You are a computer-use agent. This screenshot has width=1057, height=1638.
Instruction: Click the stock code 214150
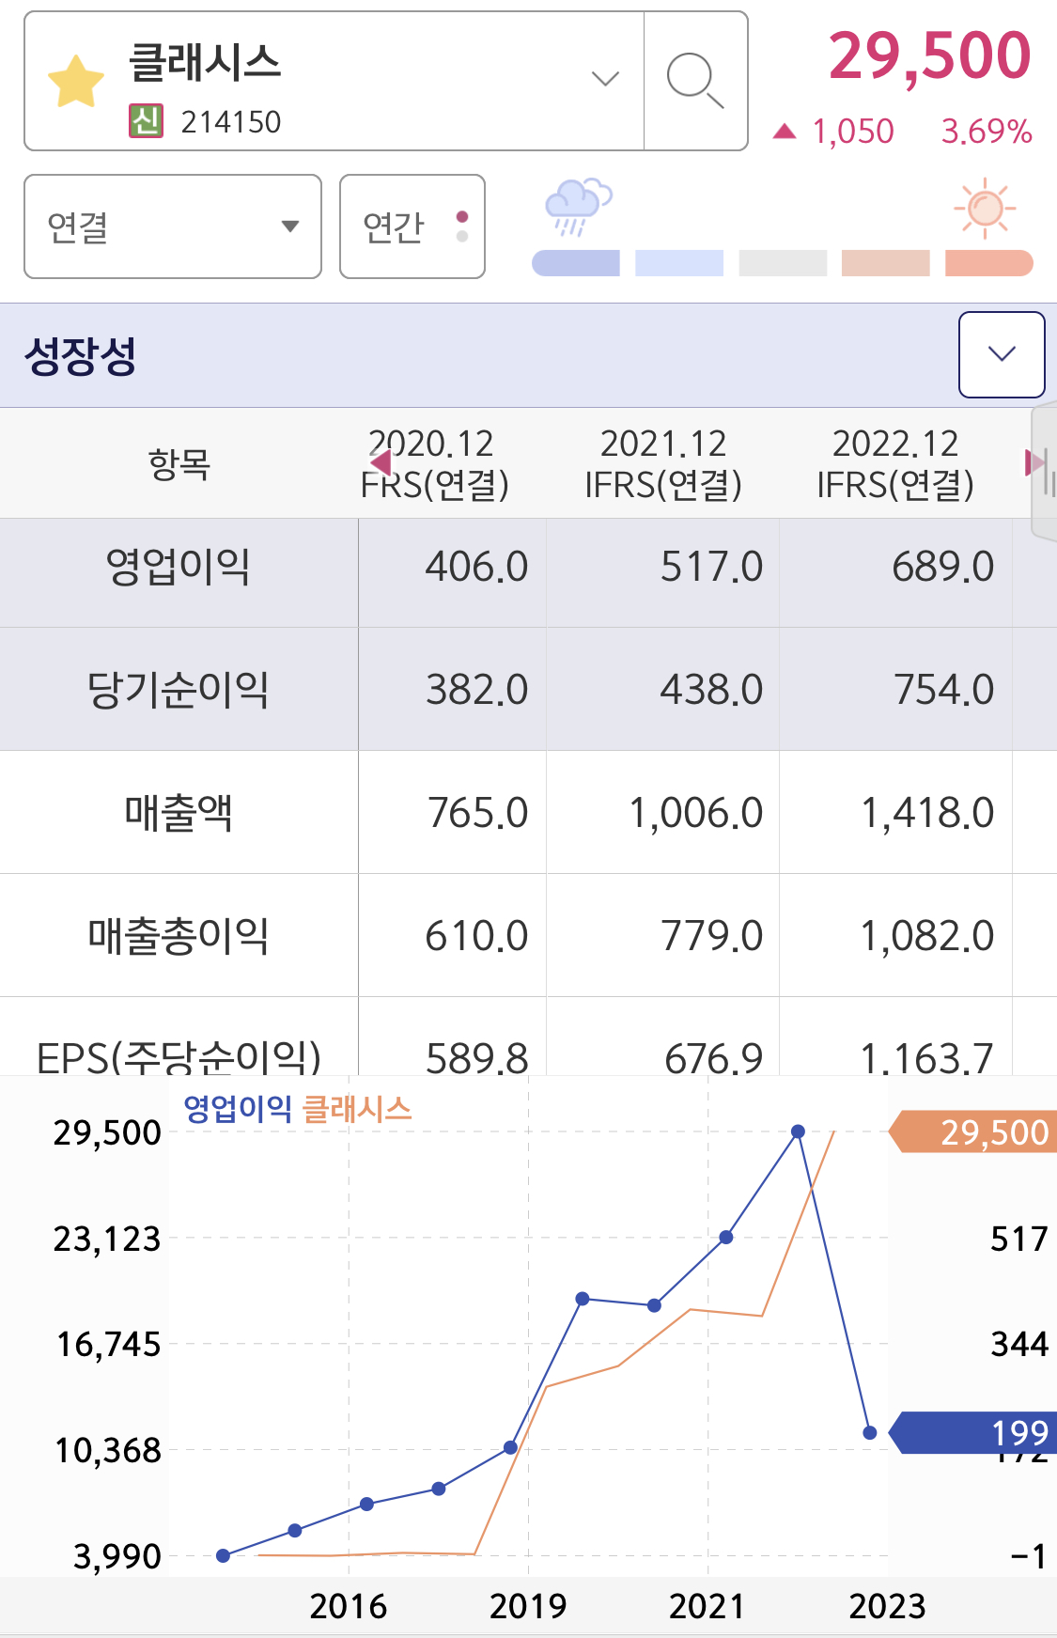click(x=231, y=122)
